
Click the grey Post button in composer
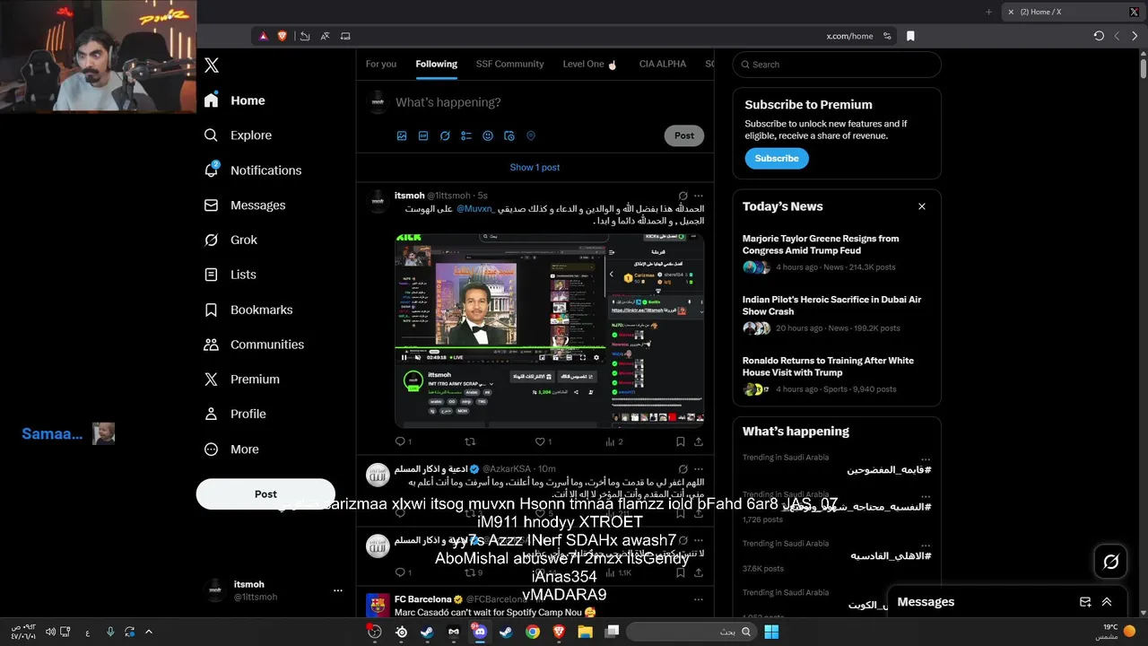point(684,135)
